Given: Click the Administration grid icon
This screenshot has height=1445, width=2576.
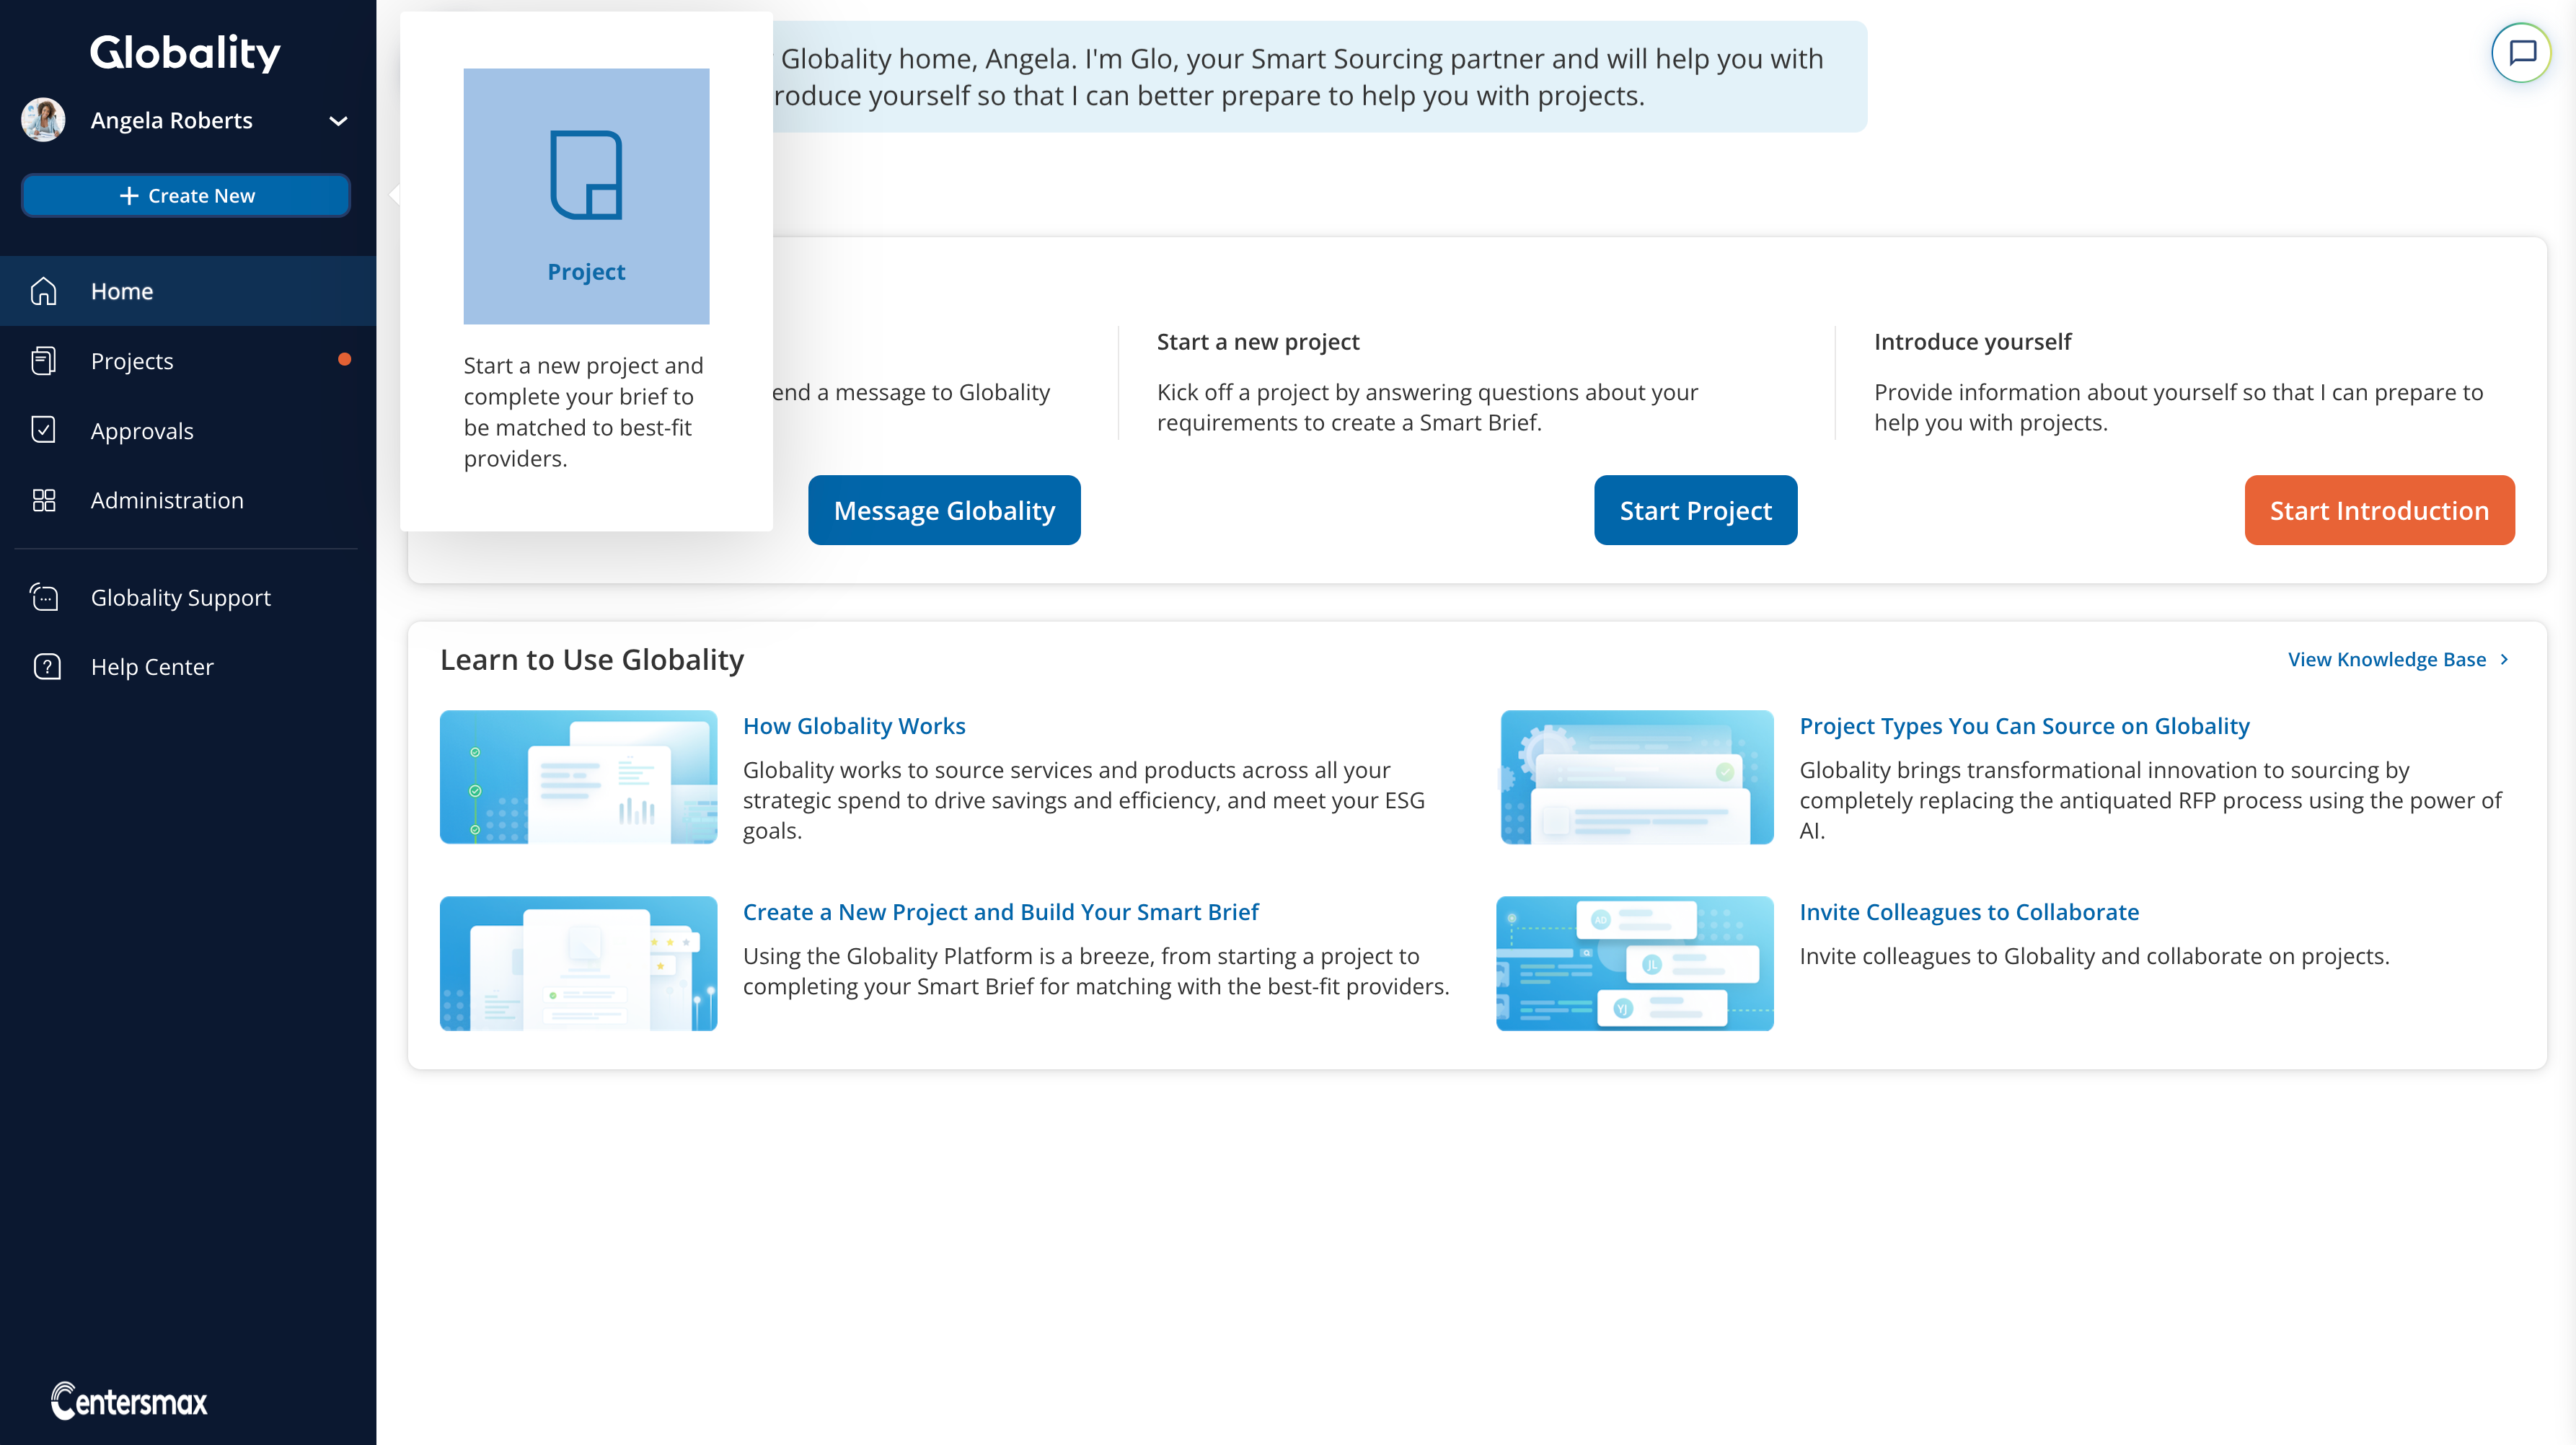Looking at the screenshot, I should tap(44, 500).
